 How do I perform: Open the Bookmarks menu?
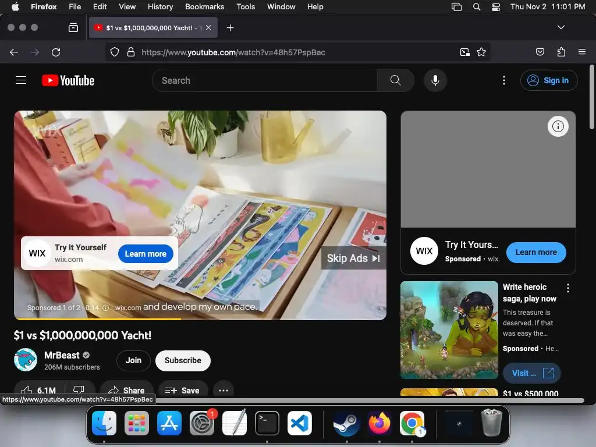[x=204, y=6]
